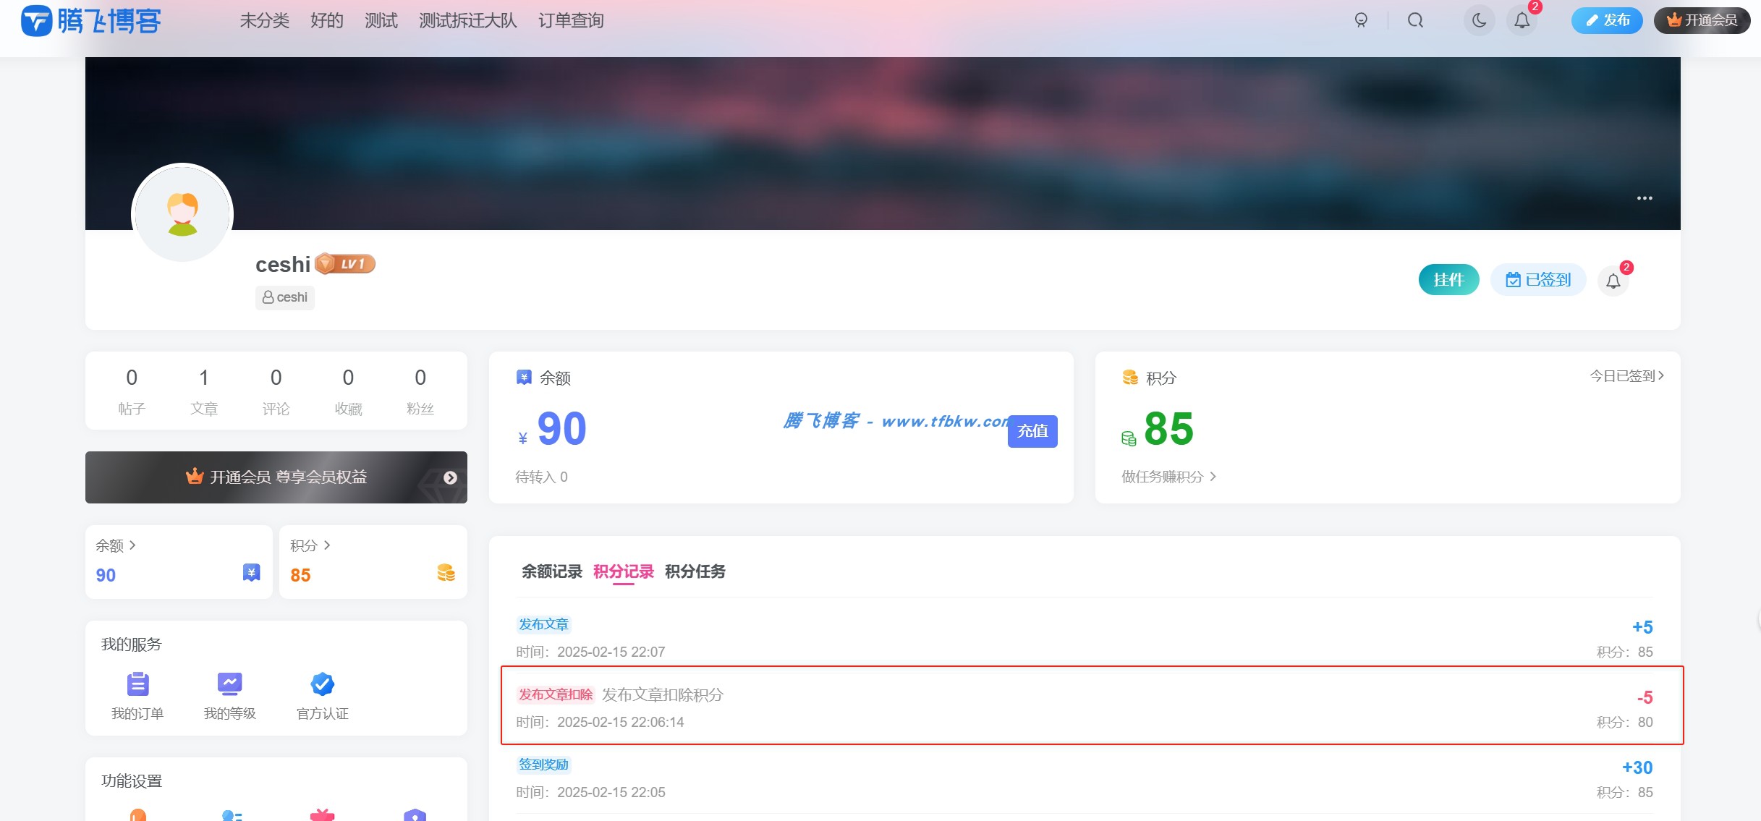Click the 充值 recharge button
1761x821 pixels.
[x=1032, y=430]
